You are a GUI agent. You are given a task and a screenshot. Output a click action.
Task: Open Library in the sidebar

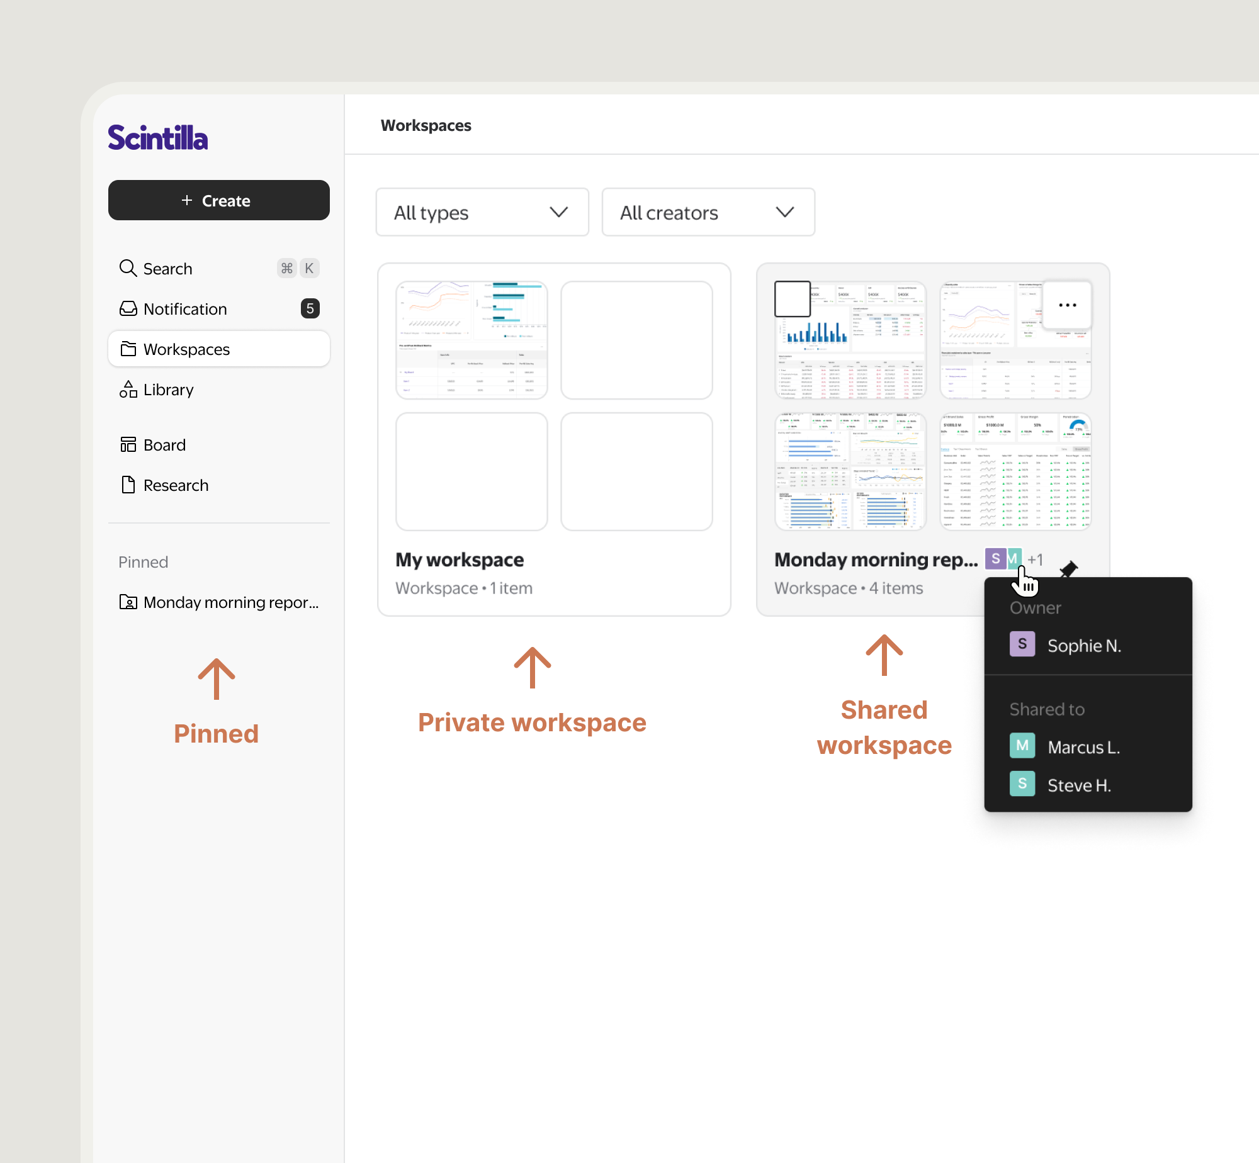[x=218, y=390]
